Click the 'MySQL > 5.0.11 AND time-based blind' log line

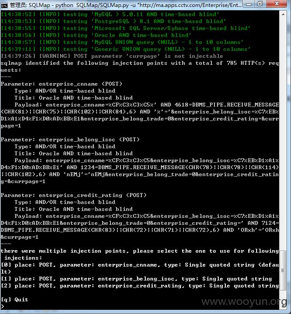click(x=110, y=14)
